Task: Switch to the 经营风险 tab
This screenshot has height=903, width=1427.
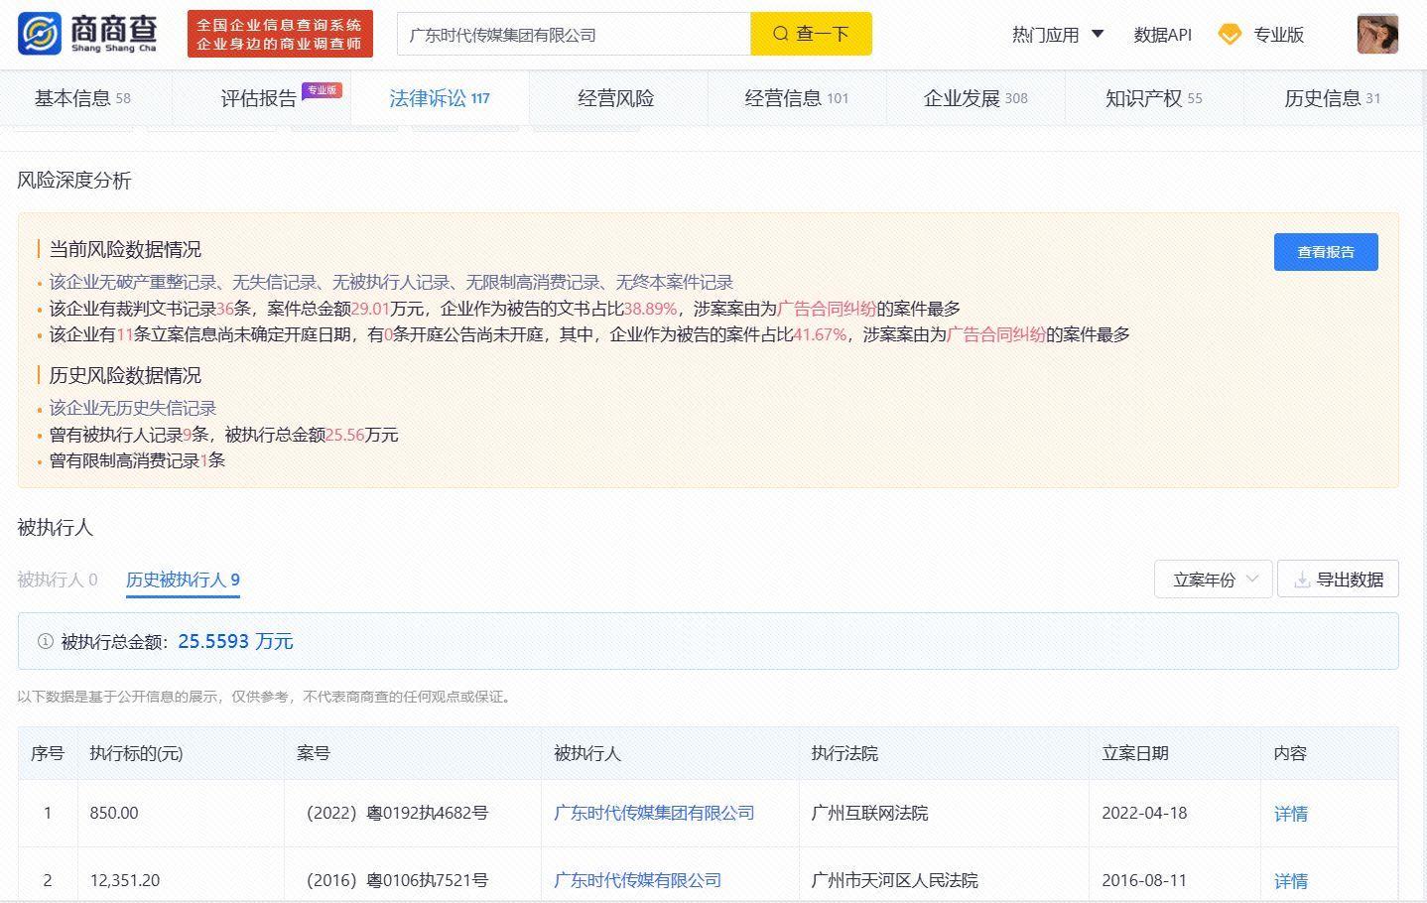Action: [x=616, y=98]
